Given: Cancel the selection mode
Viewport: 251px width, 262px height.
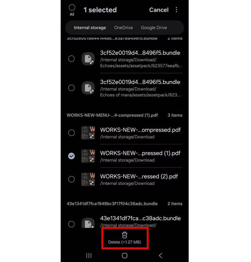Looking at the screenshot, I should (x=159, y=10).
